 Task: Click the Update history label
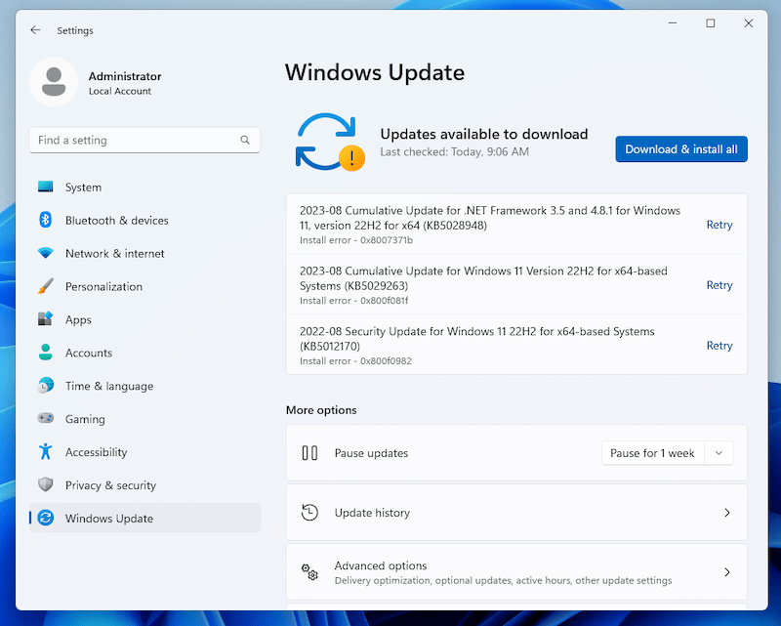[372, 513]
